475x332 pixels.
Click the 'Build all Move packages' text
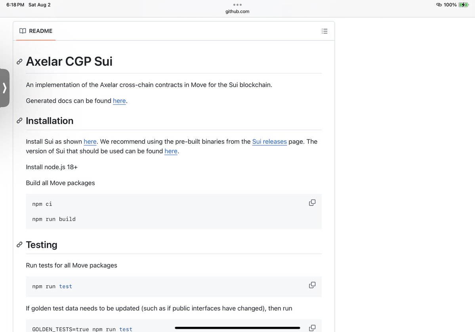tap(60, 183)
